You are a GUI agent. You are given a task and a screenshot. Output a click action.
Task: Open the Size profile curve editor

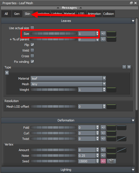(x=111, y=34)
